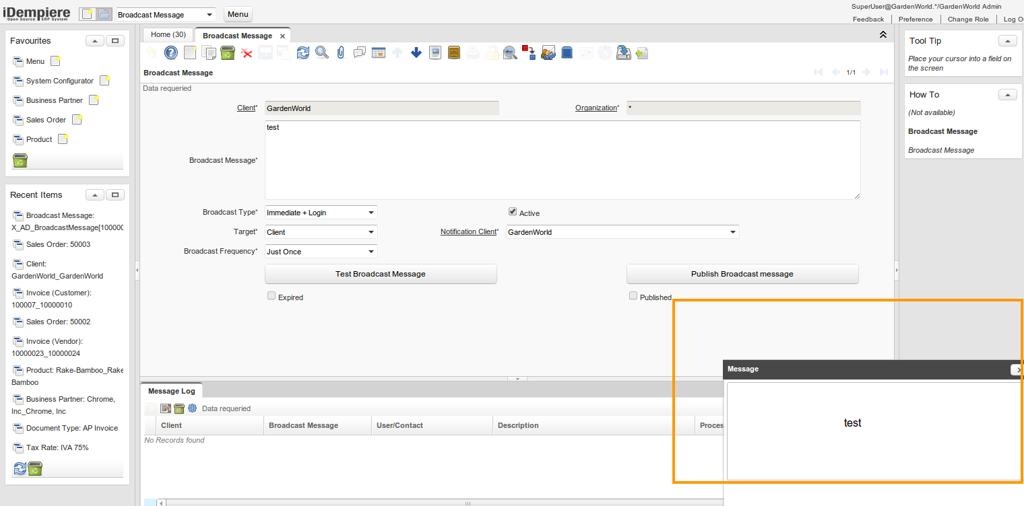Toggle the Expired checkbox
Image resolution: width=1024 pixels, height=506 pixels.
click(x=271, y=296)
